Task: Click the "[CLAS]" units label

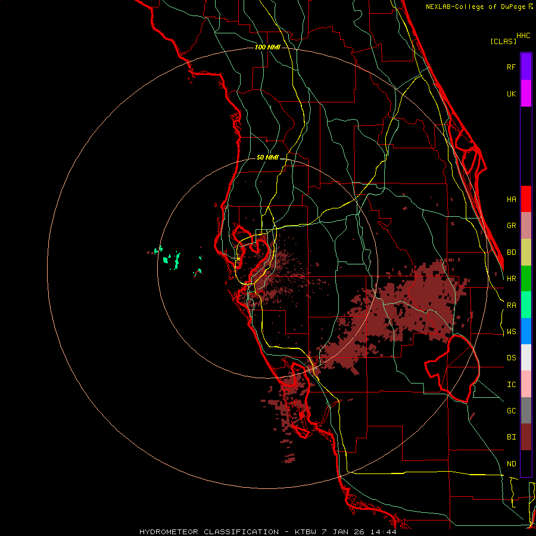Action: tap(503, 42)
